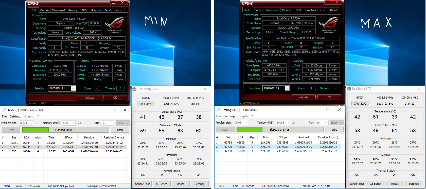This screenshot has width=426, height=189.
Task: Select the LinX result row with GFlops 238.3848
Action: [278, 143]
